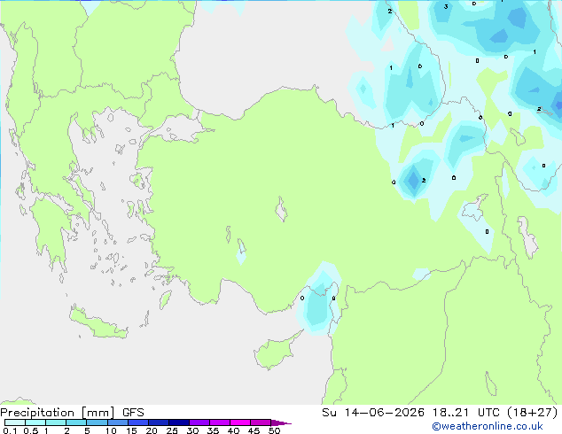This screenshot has width=562, height=434.
Task: Click the 'Precipitation [mm]' title text
Action: click(x=58, y=413)
